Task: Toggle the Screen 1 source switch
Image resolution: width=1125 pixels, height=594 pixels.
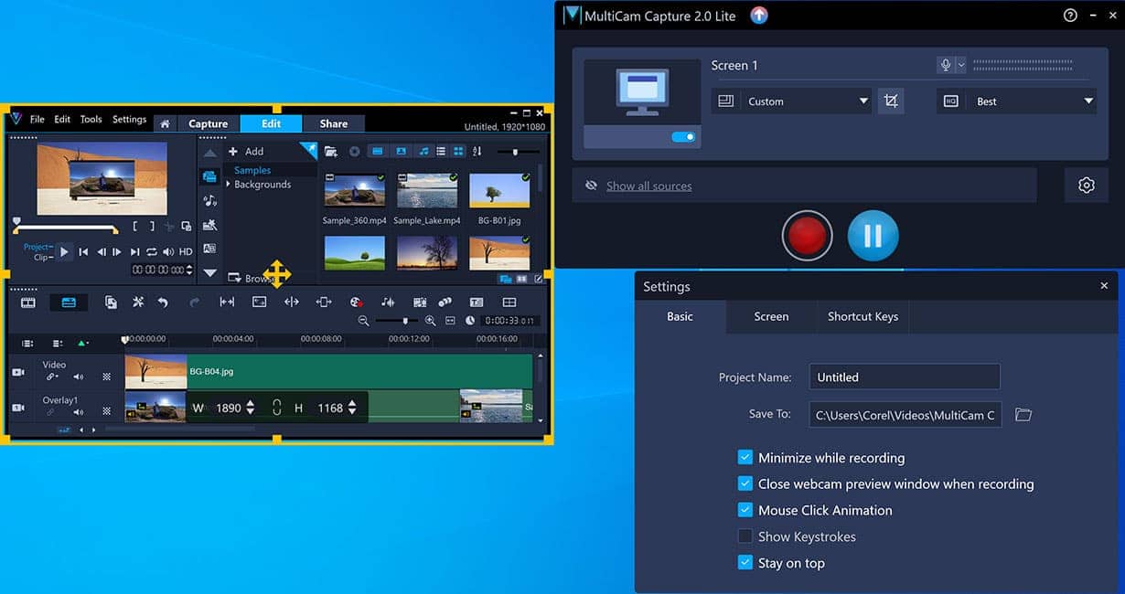Action: (683, 137)
